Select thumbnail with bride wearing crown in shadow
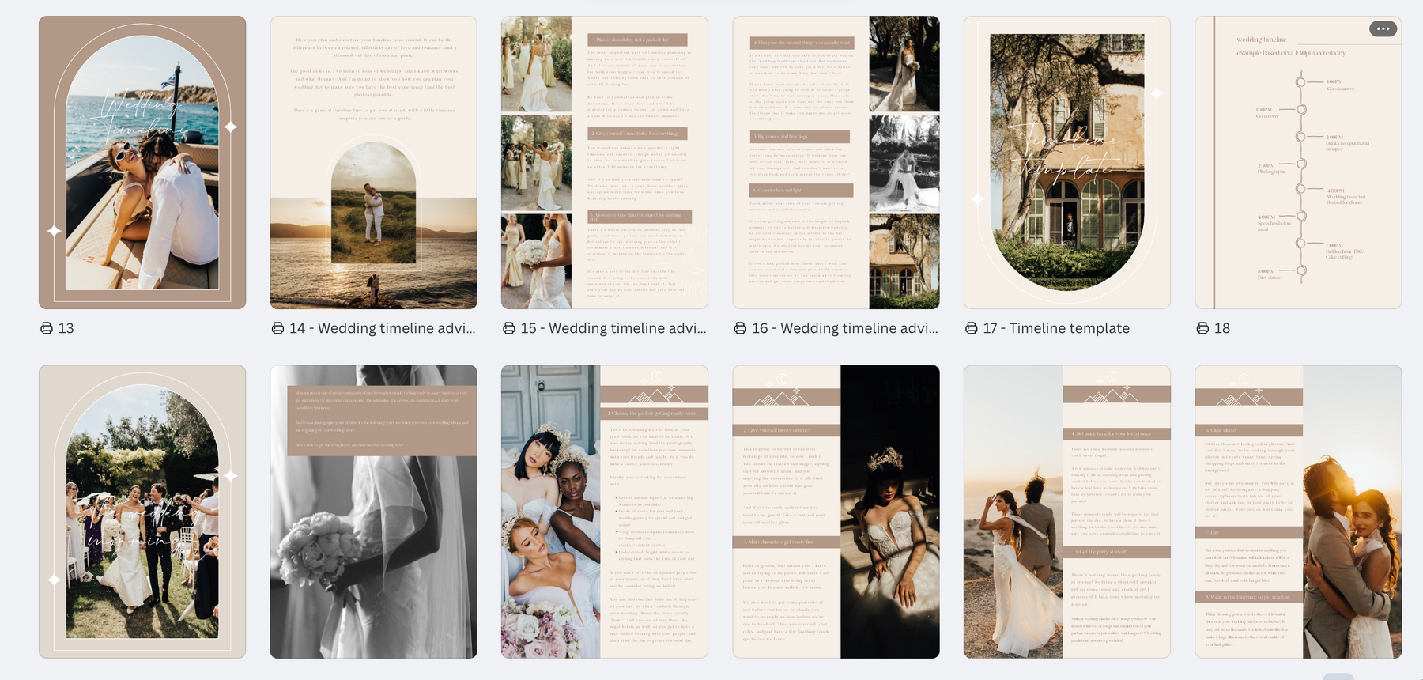 coord(836,512)
